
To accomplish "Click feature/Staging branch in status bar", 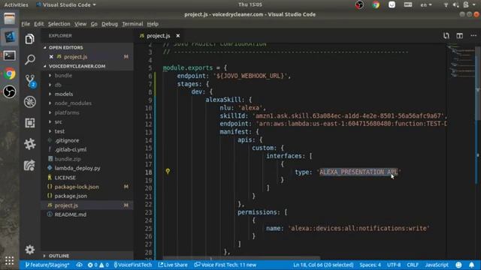I will point(47,265).
